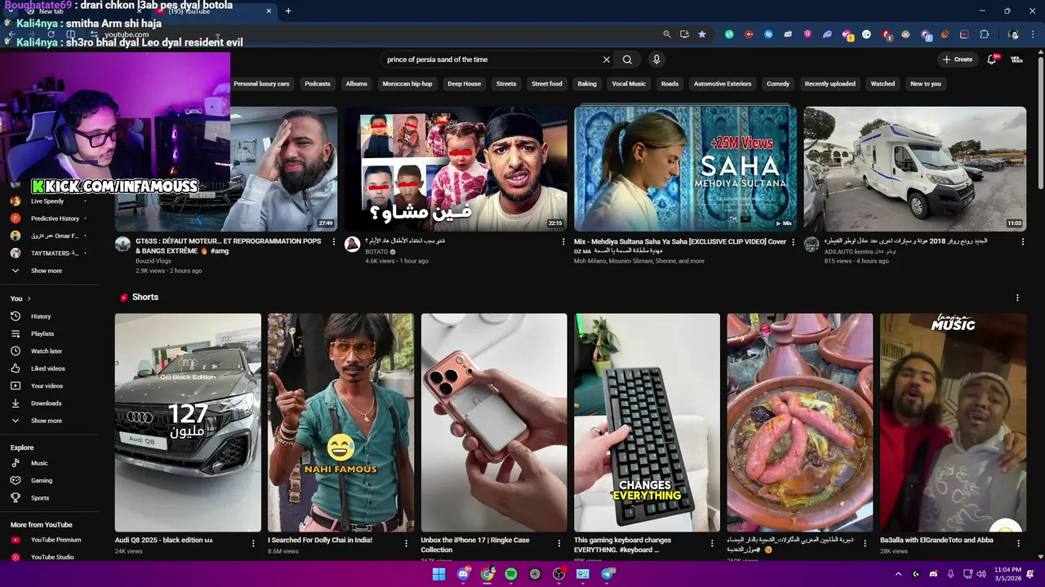
Task: Start voice search with the microphone icon
Action: [x=656, y=60]
